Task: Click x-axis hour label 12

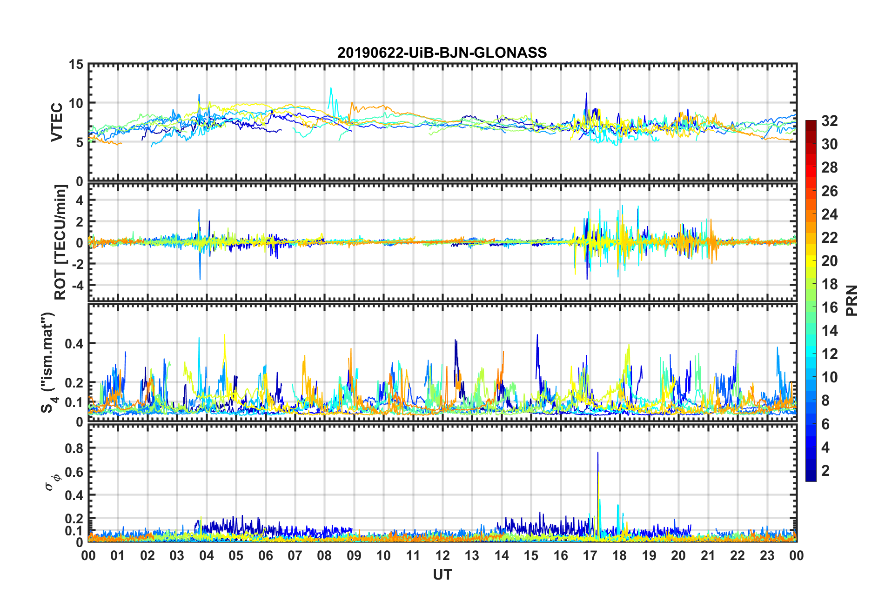Action: (442, 555)
